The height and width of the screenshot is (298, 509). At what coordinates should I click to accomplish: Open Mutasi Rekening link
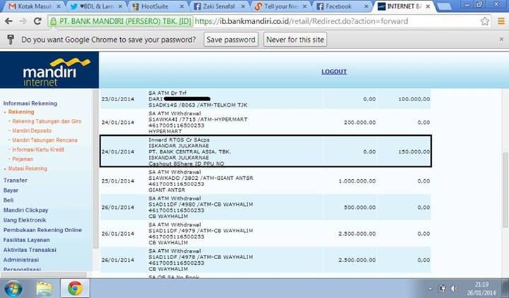(28, 168)
